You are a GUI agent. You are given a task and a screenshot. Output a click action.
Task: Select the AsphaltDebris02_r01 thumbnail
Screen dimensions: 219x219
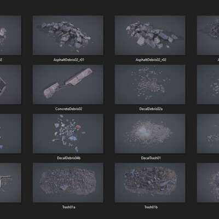tap(68, 35)
